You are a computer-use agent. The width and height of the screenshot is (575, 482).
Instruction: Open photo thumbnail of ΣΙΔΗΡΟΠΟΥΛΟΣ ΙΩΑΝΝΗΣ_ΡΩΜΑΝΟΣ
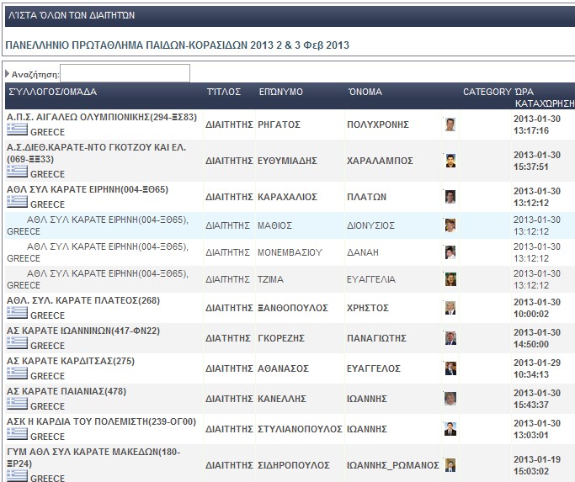[x=450, y=464]
